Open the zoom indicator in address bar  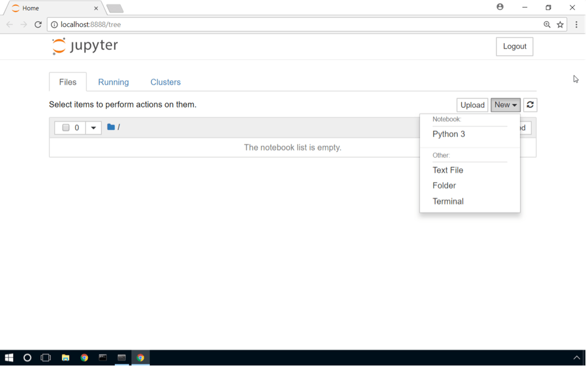(x=547, y=25)
